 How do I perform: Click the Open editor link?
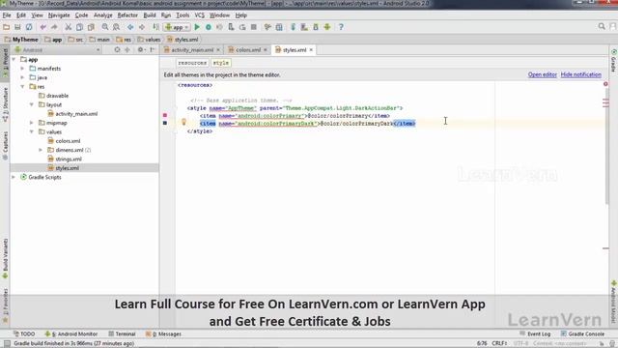[x=543, y=74]
